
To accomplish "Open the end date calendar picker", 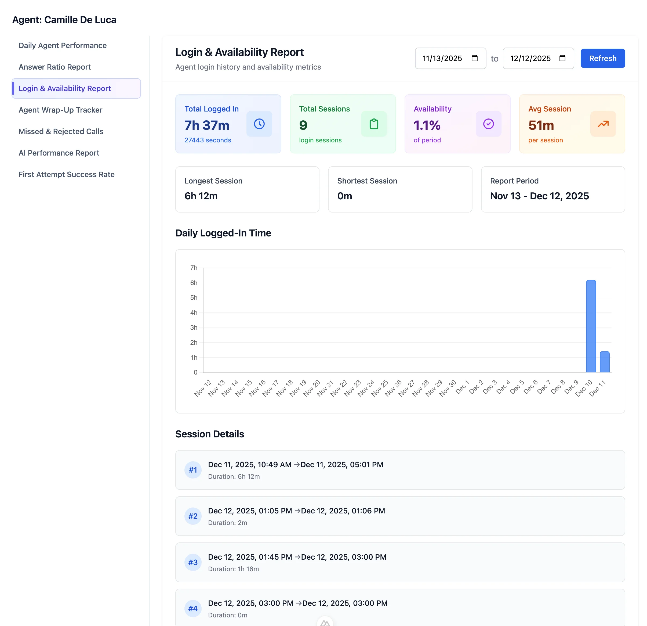I will [562, 58].
